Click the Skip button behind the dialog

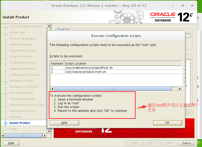pyautogui.click(x=189, y=112)
